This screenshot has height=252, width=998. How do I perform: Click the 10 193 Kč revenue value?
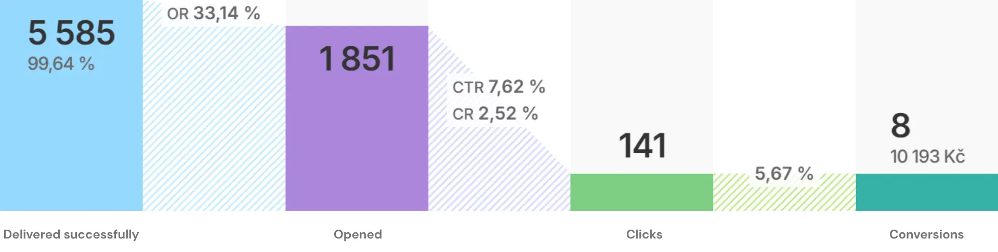click(927, 156)
